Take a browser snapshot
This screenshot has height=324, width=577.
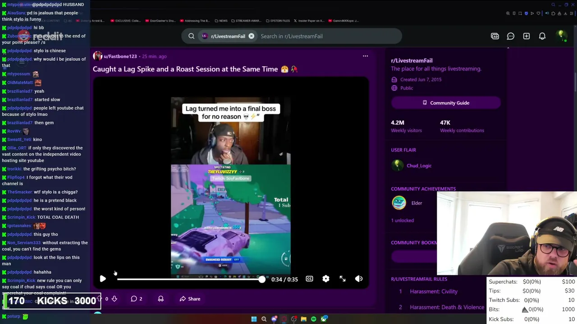coord(520,13)
